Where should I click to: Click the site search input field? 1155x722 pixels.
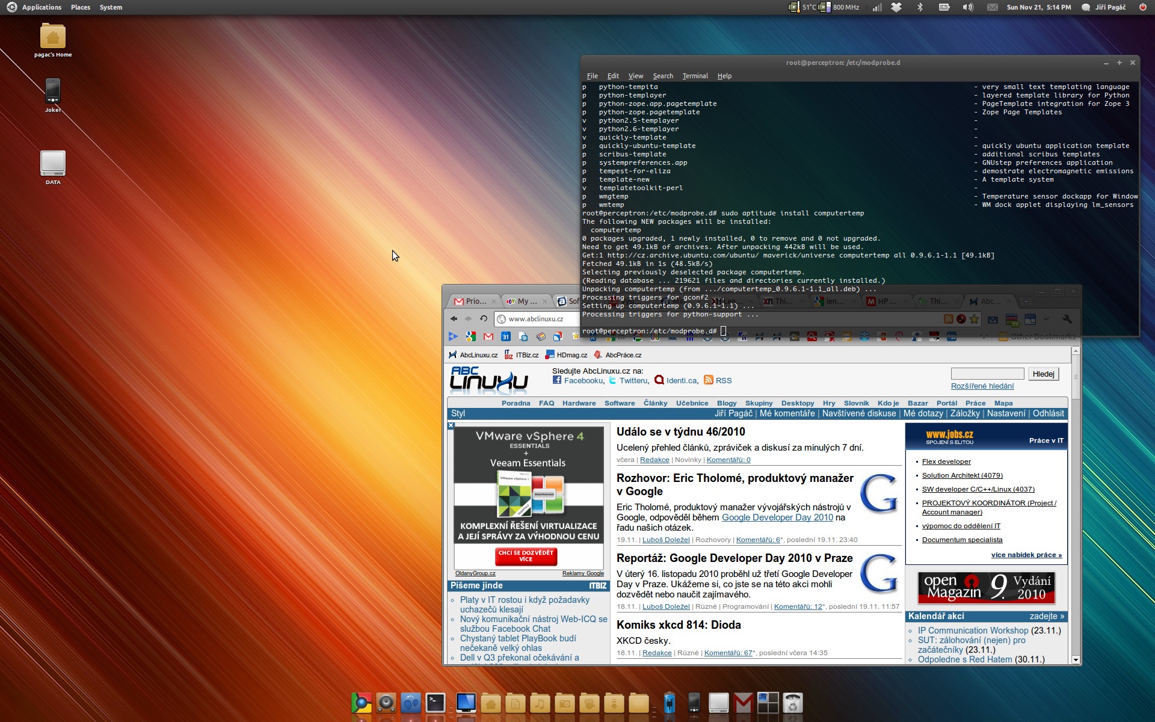tap(987, 374)
